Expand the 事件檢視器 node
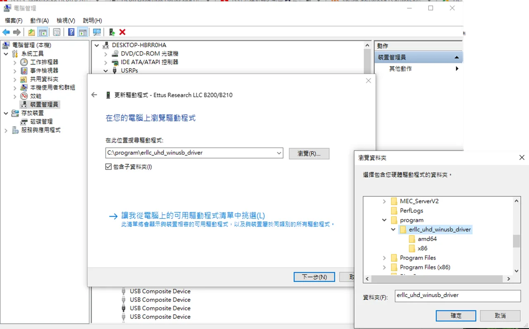 pyautogui.click(x=15, y=71)
